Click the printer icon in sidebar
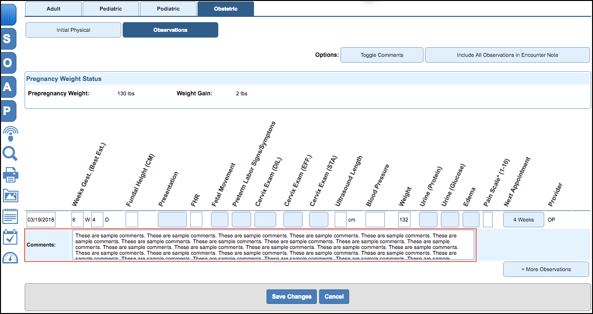This screenshot has height=314, width=593. point(10,175)
